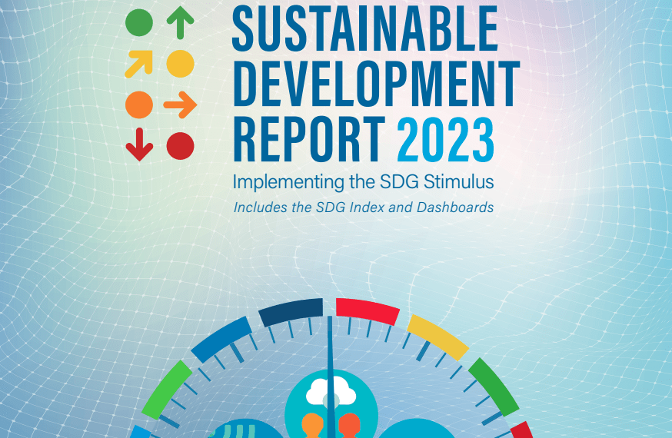
Task: Click the dark green gauge segment next to yellow
Action: point(494,387)
